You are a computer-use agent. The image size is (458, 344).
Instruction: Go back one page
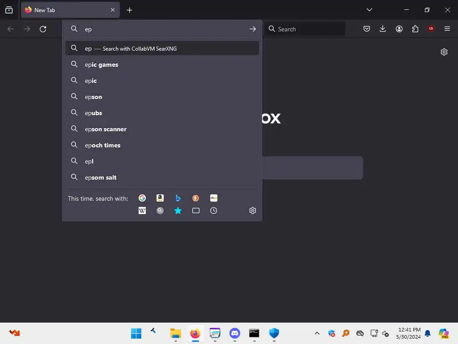point(11,29)
